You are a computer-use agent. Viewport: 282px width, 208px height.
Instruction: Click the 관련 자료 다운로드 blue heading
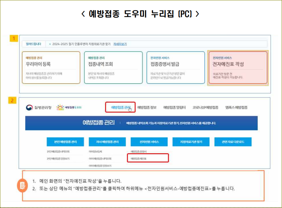[233, 142]
